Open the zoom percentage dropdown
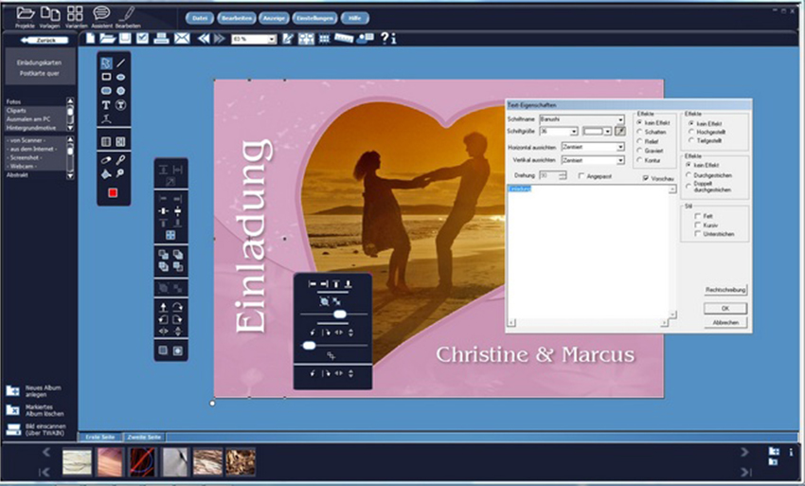805x486 pixels. pyautogui.click(x=272, y=39)
